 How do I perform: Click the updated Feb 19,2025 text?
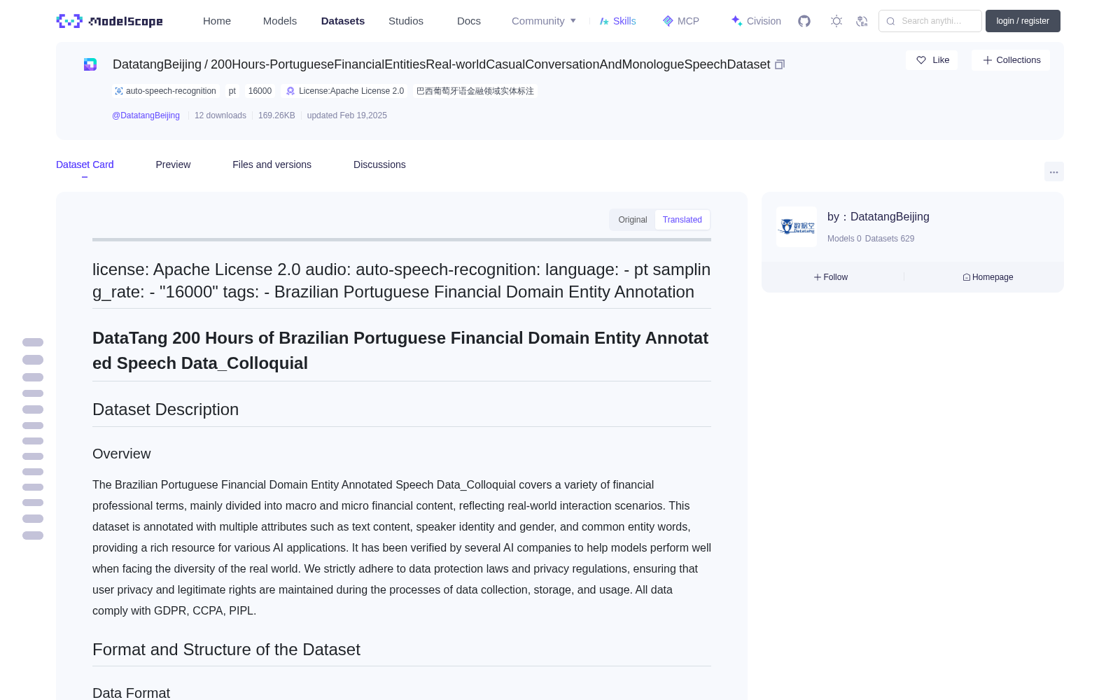click(347, 115)
